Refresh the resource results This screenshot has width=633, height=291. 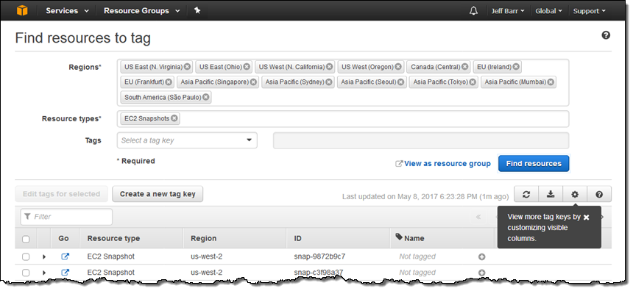tap(526, 194)
